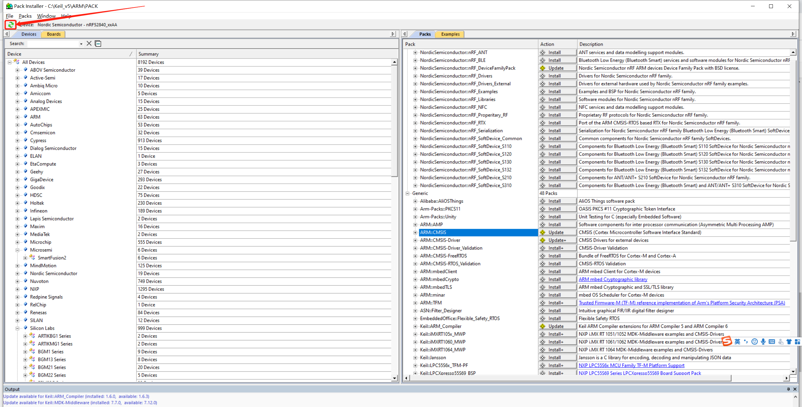The image size is (802, 407).
Task: Expand NordicSemiconductor::nRF_BLE pack node
Action: click(x=415, y=60)
